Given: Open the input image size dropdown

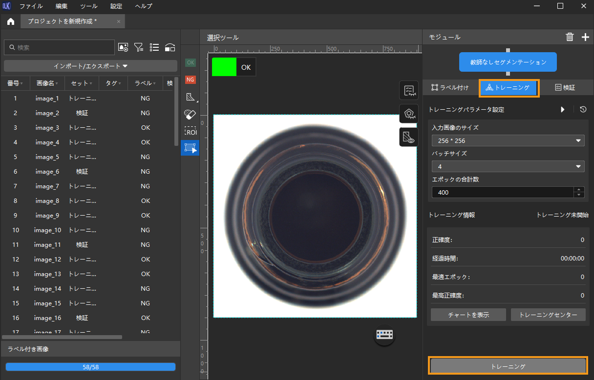Looking at the screenshot, I should tap(508, 141).
